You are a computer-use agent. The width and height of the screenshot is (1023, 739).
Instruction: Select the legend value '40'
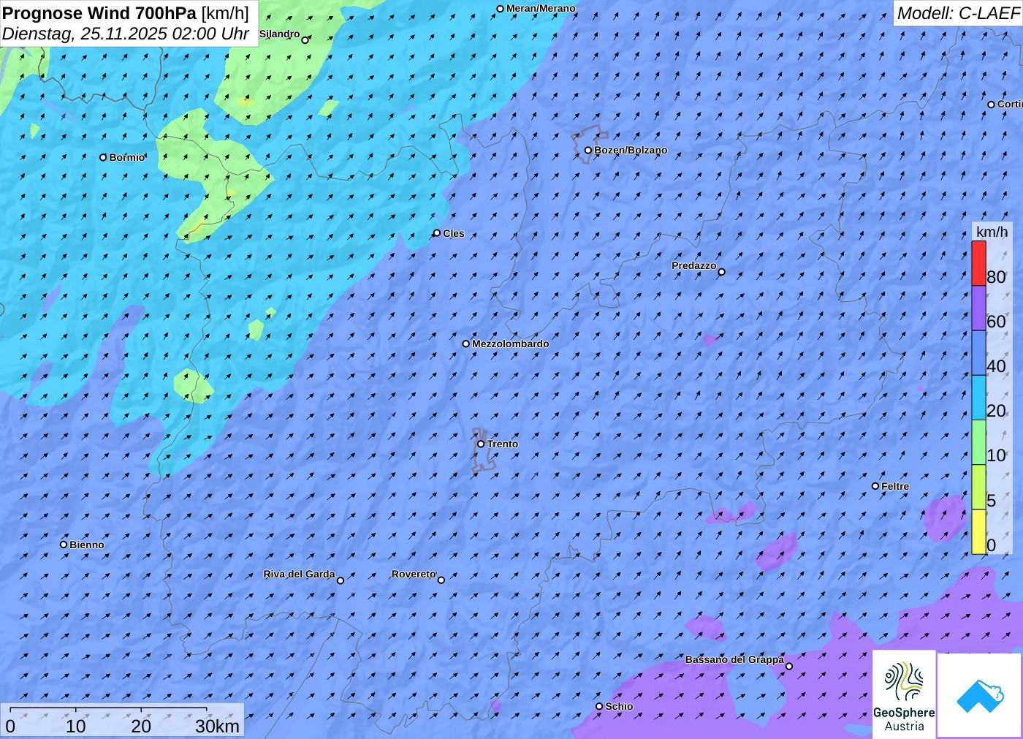point(996,366)
